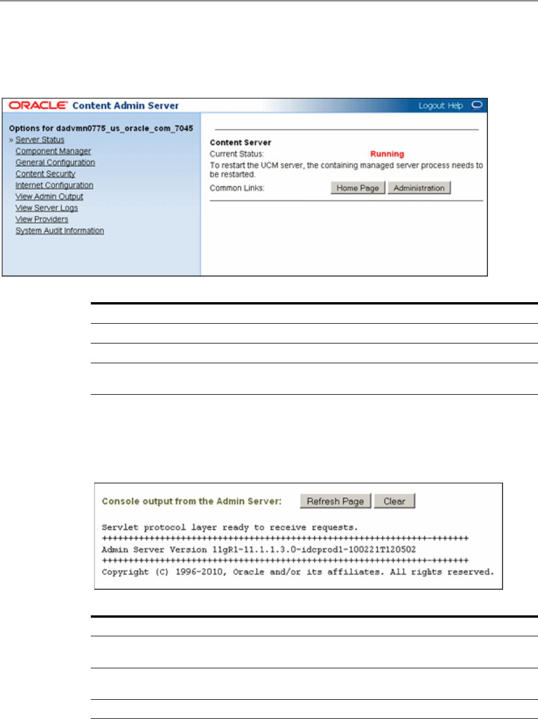Click the Copyright 1996-2010 line
Screen dimensions: 538x719
pyautogui.click(x=298, y=572)
